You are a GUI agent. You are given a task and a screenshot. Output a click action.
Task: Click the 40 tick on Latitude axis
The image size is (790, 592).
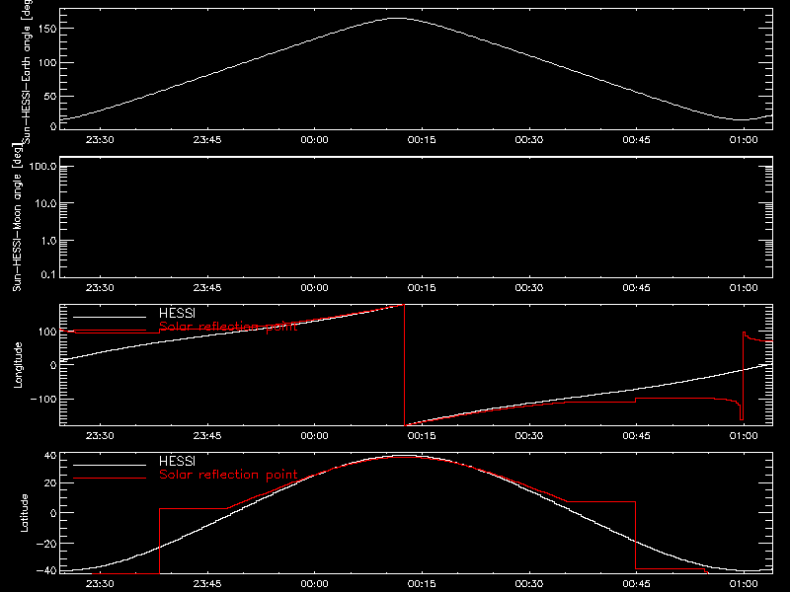coord(50,456)
